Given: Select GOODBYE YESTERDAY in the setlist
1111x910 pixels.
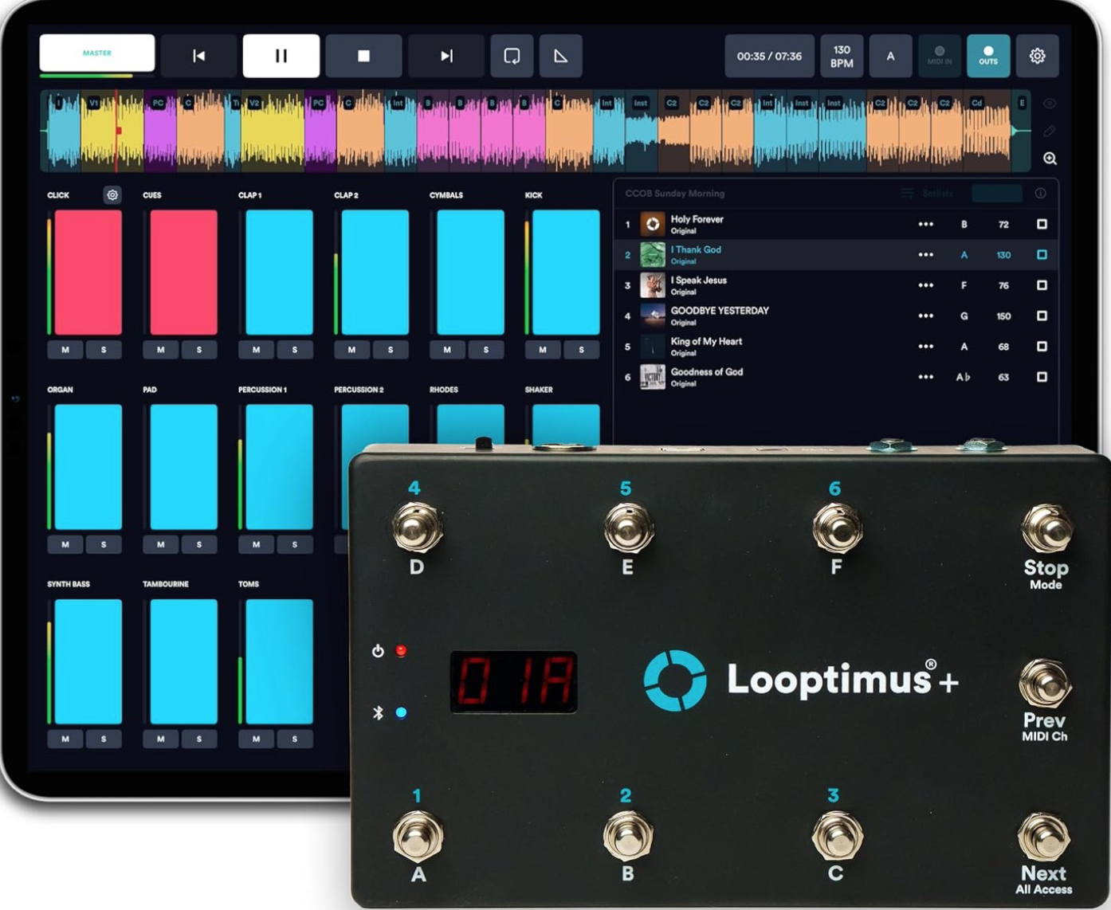Looking at the screenshot, I should 836,316.
